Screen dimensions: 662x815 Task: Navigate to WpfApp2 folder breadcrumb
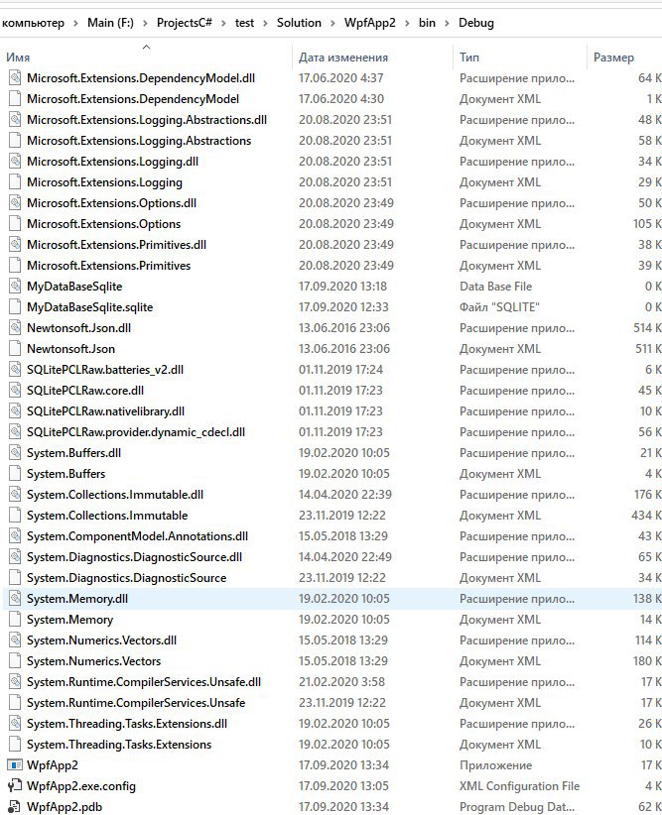[369, 23]
